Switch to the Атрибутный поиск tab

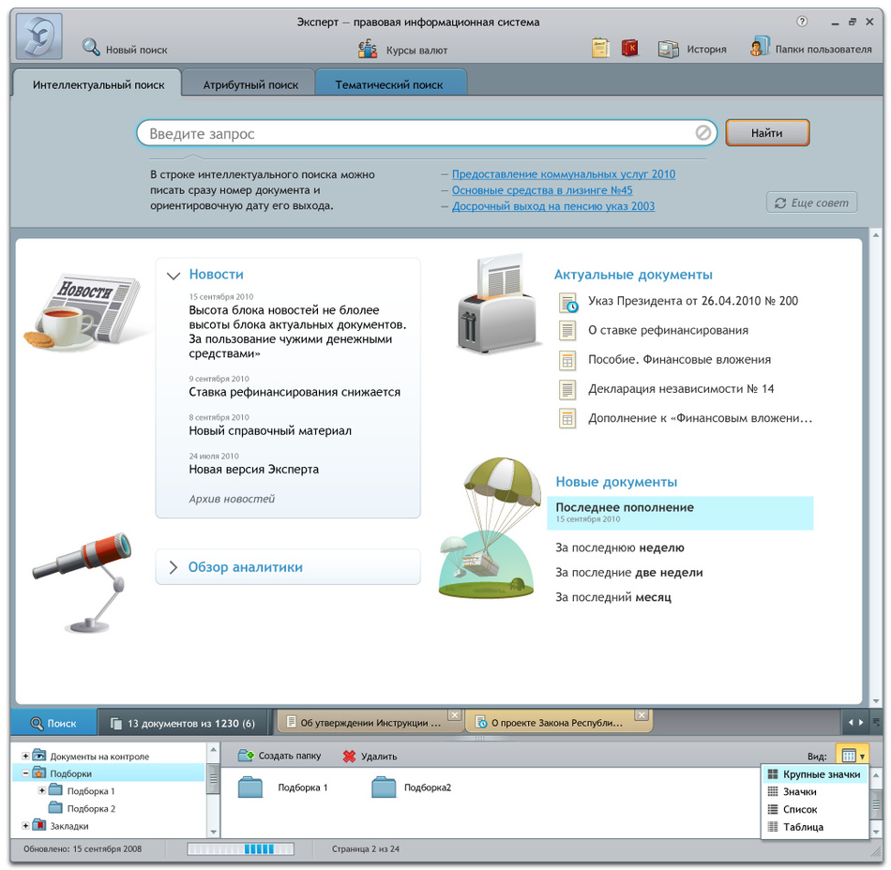250,84
